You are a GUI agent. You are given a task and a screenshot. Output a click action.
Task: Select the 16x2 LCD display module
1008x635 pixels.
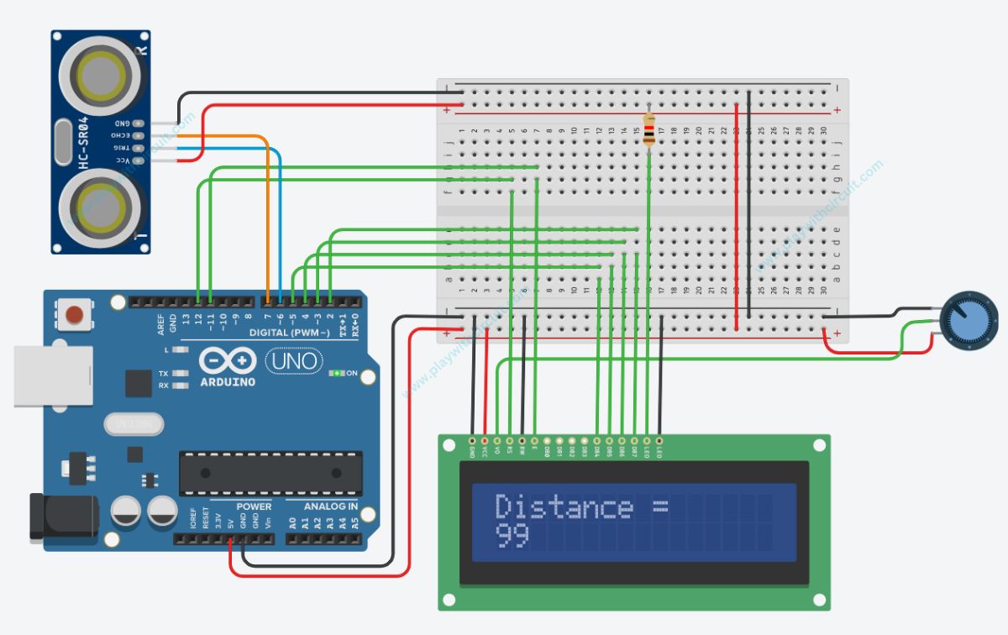(x=634, y=521)
